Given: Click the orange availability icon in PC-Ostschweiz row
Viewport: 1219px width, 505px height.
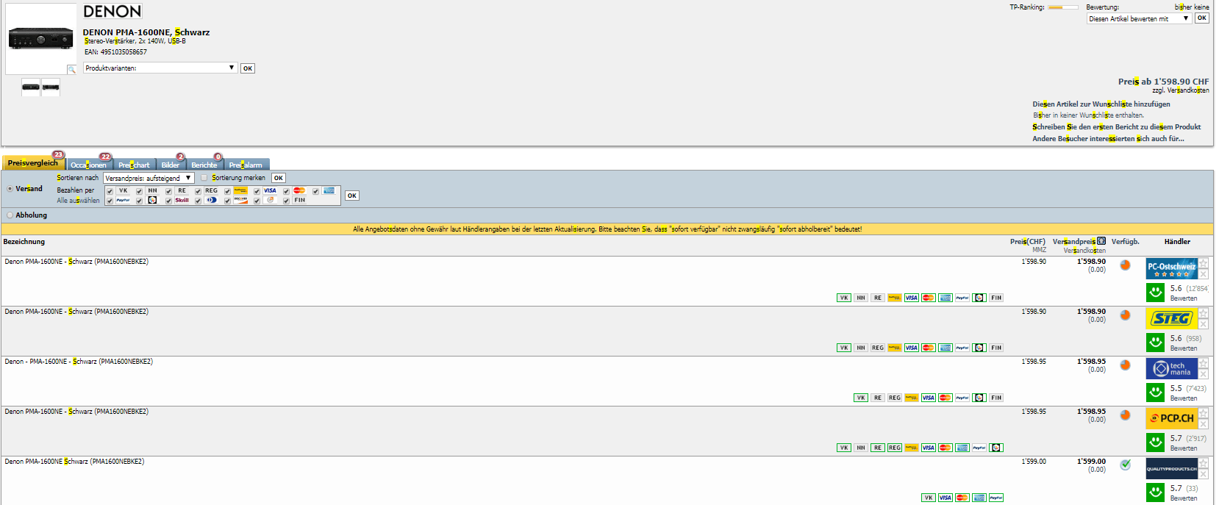Looking at the screenshot, I should 1125,265.
